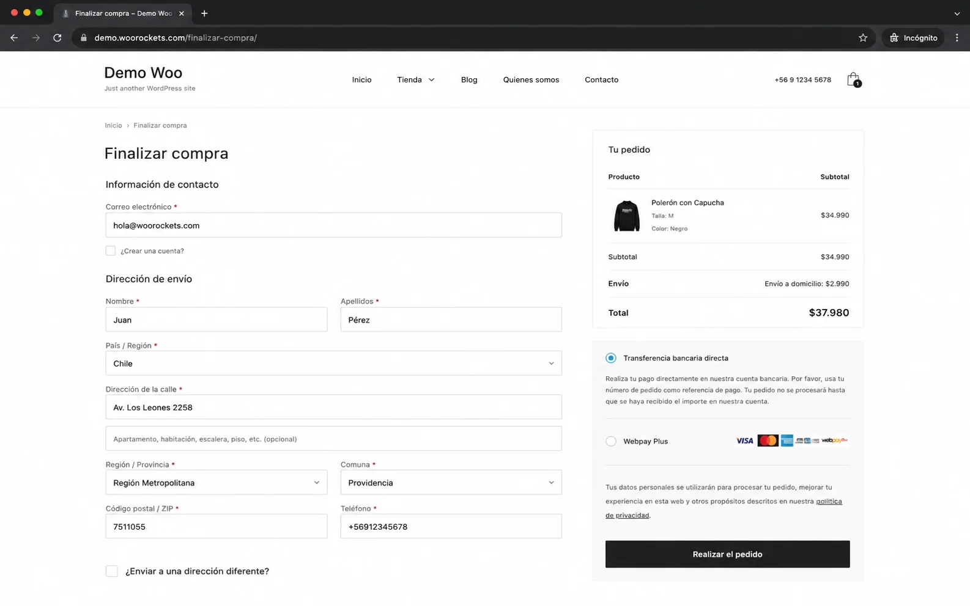Image resolution: width=970 pixels, height=606 pixels.
Task: Click the Inicio breadcrumb link
Action: point(113,125)
